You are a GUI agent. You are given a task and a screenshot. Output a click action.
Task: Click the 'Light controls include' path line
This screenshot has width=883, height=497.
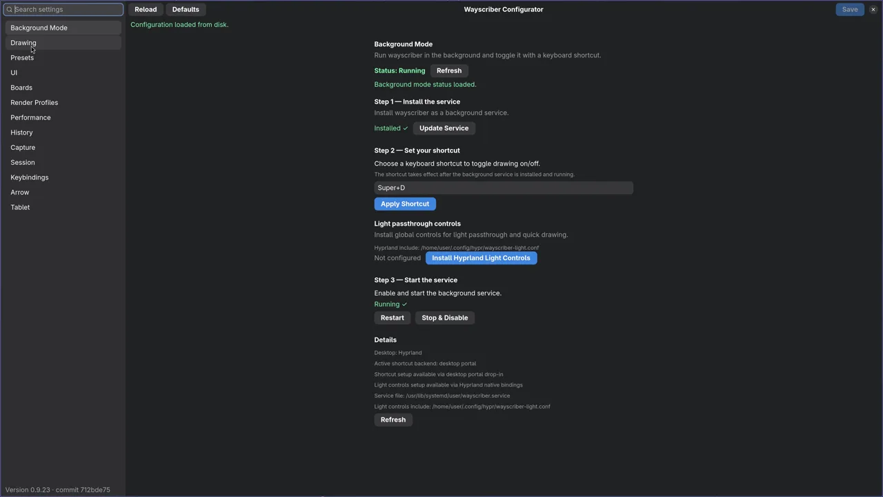click(x=462, y=407)
